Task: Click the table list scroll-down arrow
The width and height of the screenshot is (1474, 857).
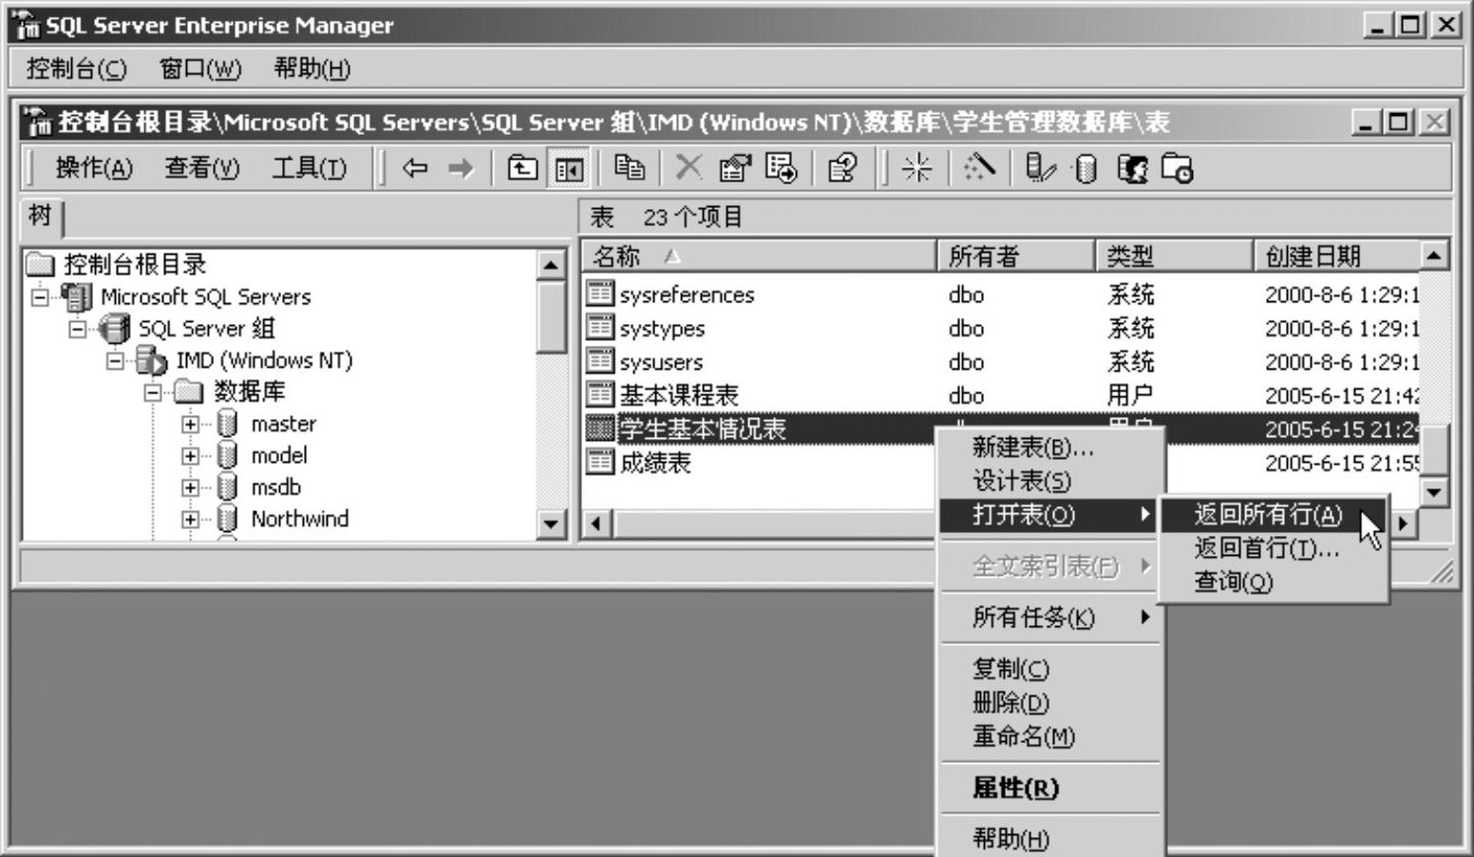Action: coord(1434,492)
